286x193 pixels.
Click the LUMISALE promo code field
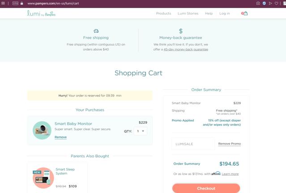click(193, 144)
